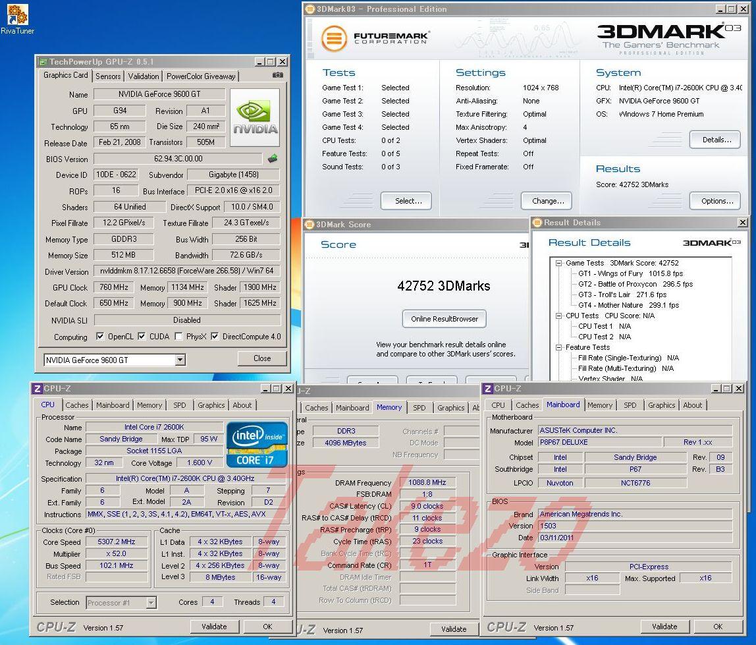The image size is (756, 645).
Task: Click the mainboard Model P8P67 DELUXE field
Action: pyautogui.click(x=600, y=442)
